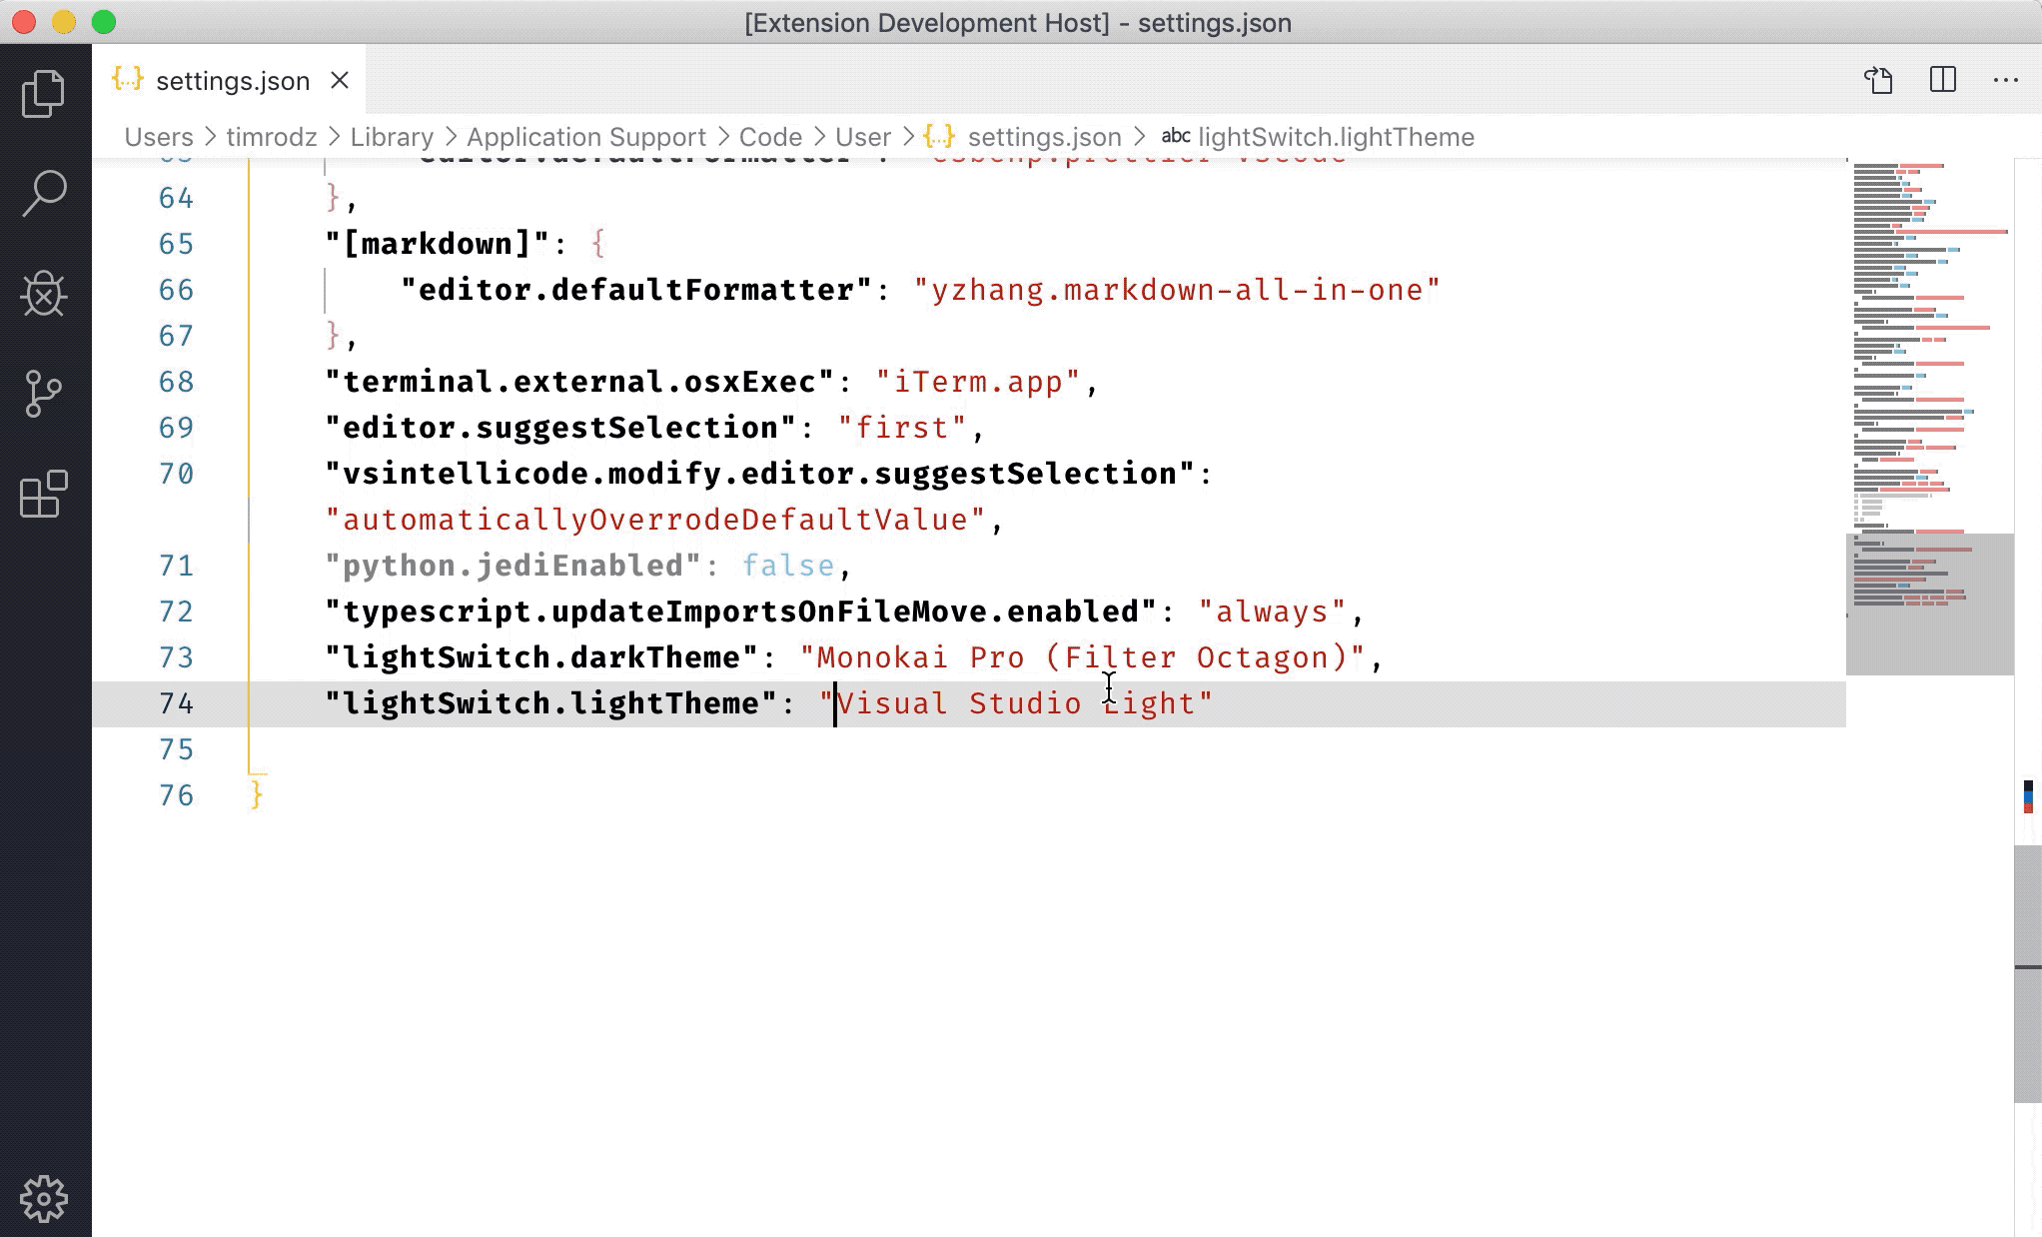Click line number 72 in the gutter
The height and width of the screenshot is (1237, 2042).
176,612
